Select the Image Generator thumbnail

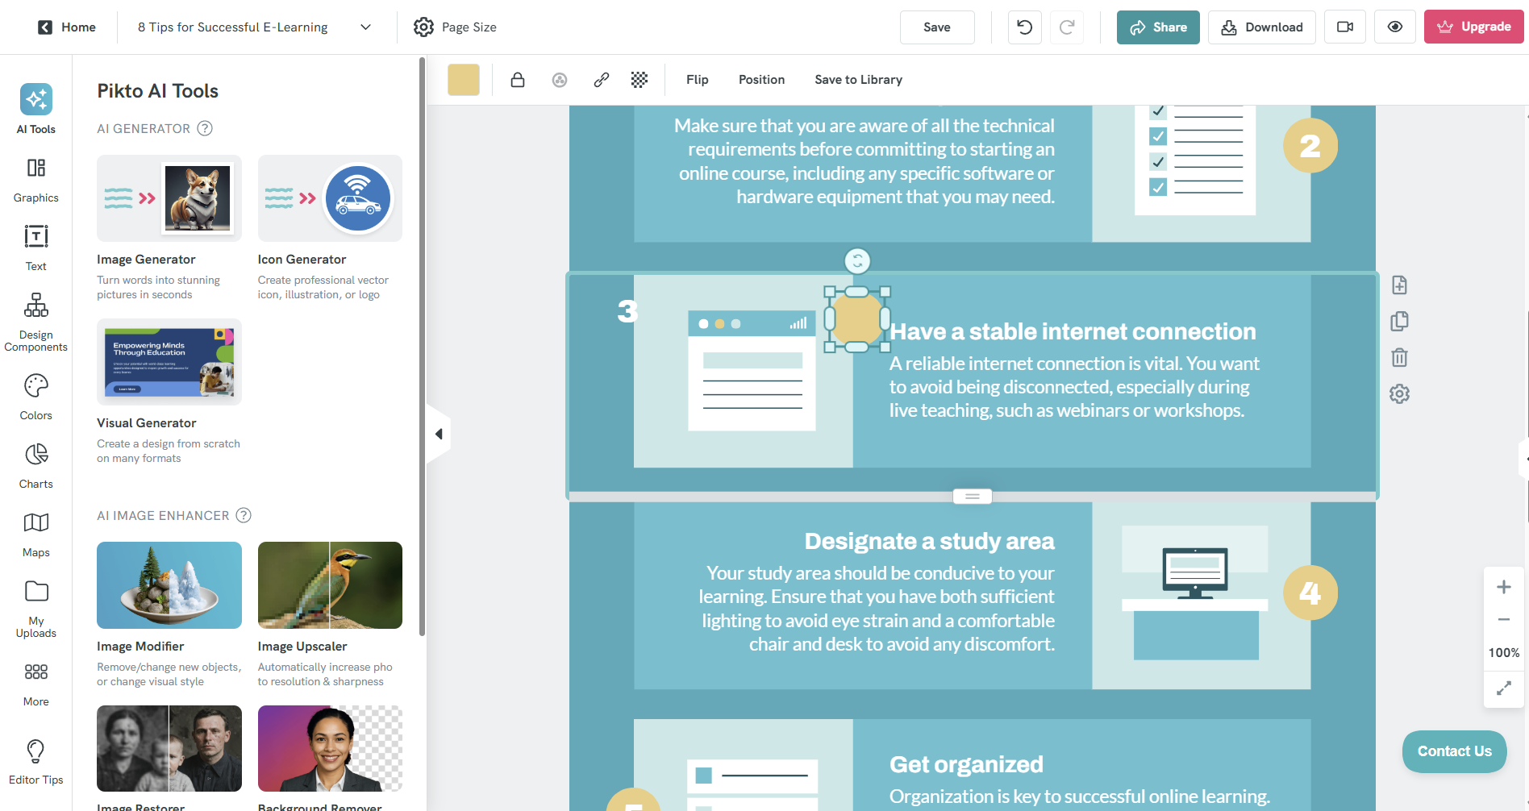[x=169, y=198]
